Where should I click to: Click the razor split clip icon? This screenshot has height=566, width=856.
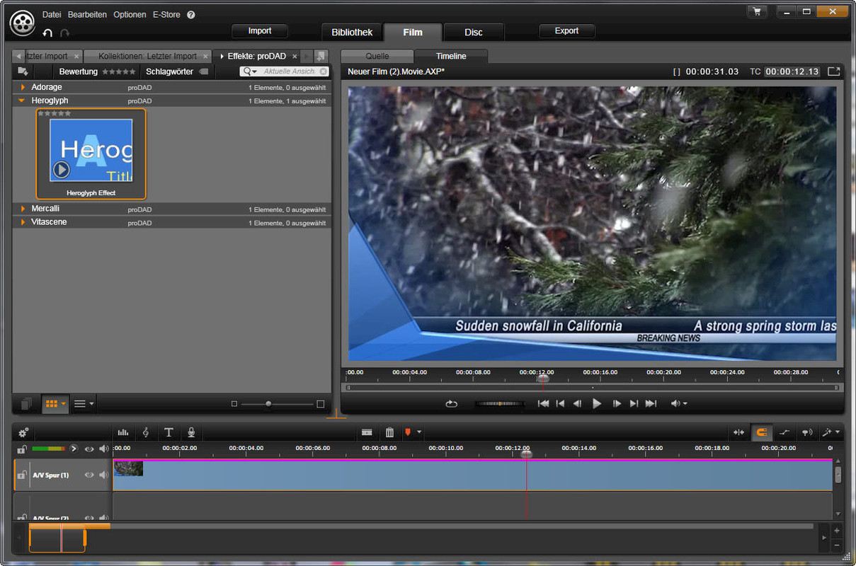(367, 432)
